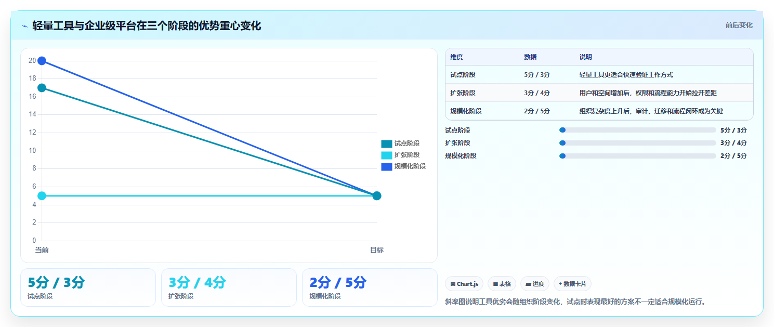The width and height of the screenshot is (774, 327).
Task: Click the 数据 column header
Action: tap(530, 57)
